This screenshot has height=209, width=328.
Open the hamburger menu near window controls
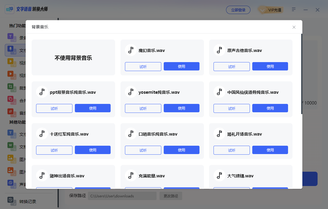pos(293,10)
